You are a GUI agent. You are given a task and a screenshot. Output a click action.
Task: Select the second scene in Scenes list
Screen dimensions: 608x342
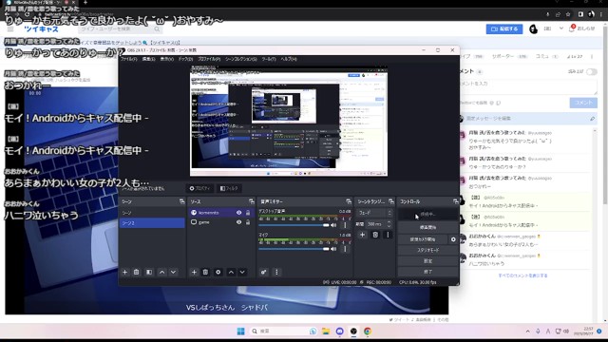coord(152,223)
